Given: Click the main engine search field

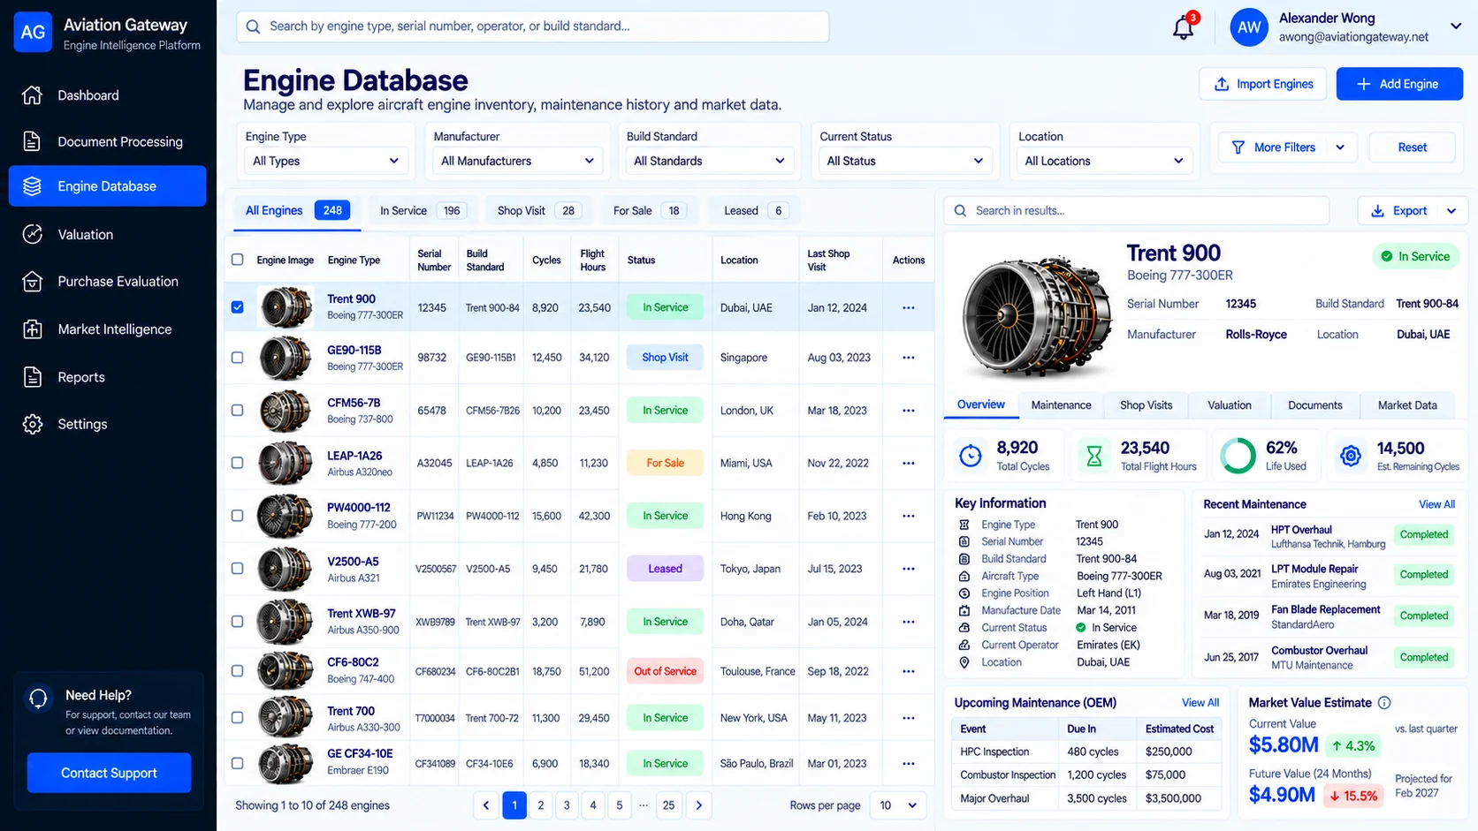Looking at the screenshot, I should click(x=533, y=26).
